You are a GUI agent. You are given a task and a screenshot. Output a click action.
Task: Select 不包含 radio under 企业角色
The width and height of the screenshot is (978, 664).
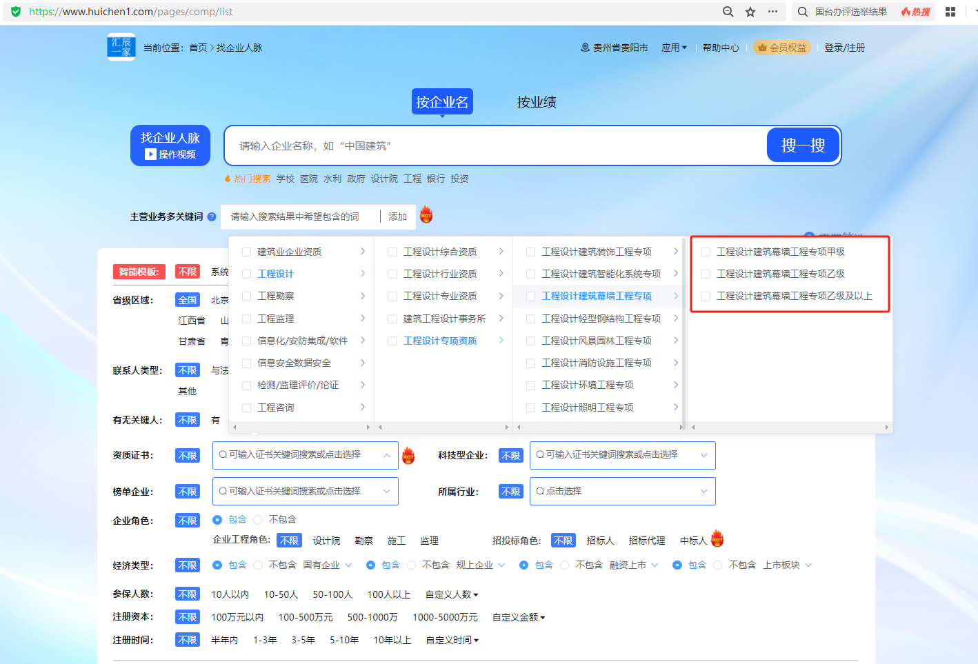pos(259,520)
